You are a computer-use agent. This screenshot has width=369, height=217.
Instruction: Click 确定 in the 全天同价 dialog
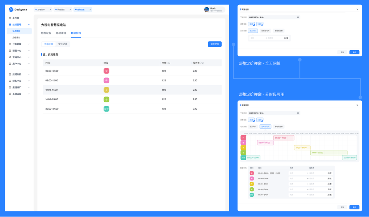tap(355, 52)
